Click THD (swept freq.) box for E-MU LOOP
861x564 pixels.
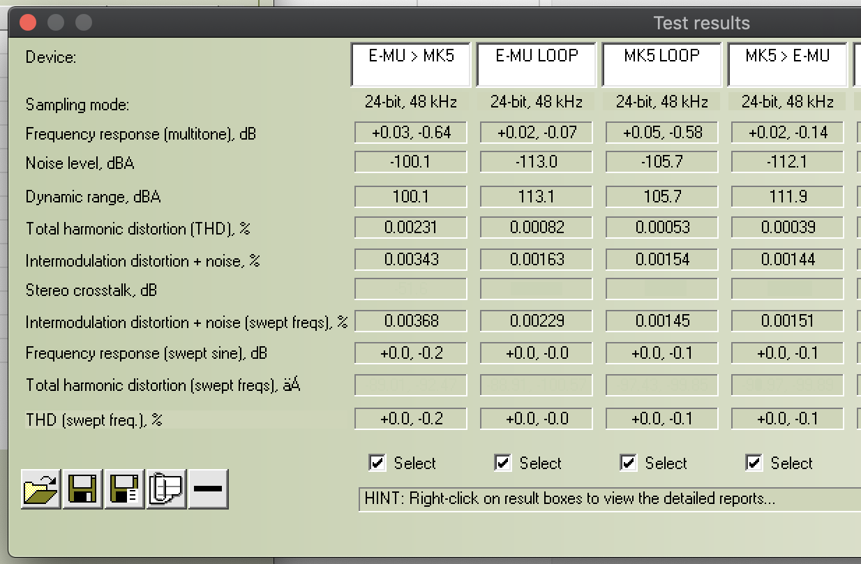(537, 419)
